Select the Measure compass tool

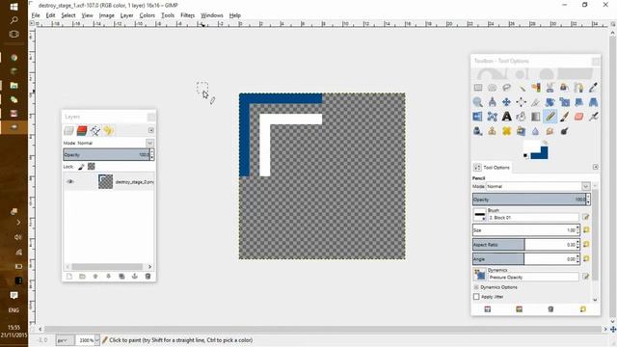(493, 102)
